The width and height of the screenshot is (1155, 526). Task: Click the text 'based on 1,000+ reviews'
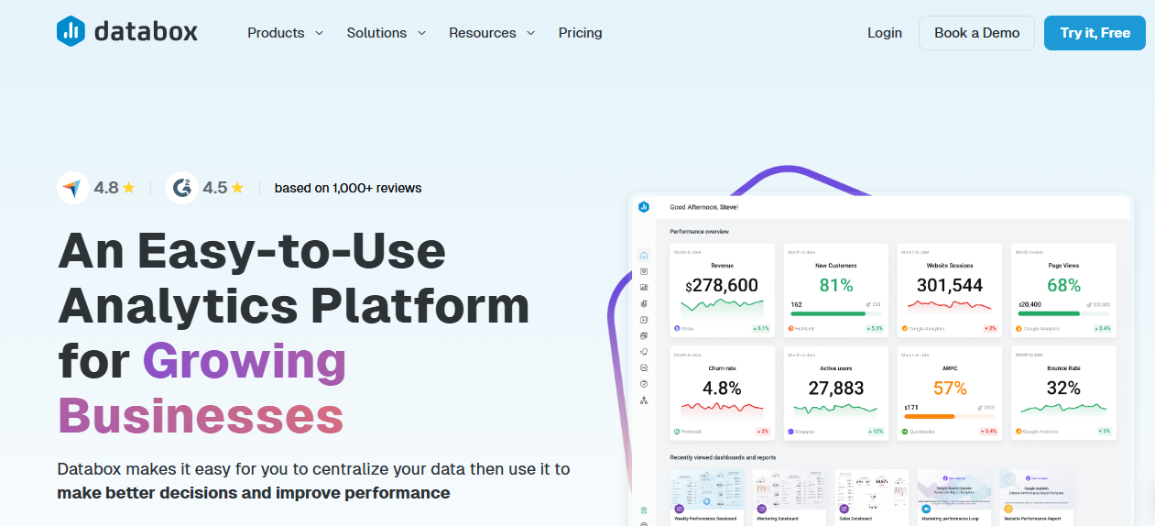348,188
